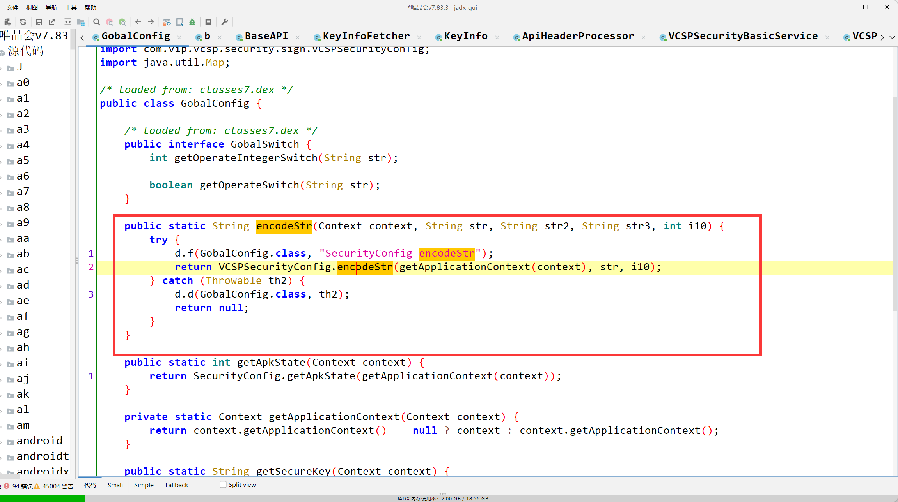Select the am package in tree
This screenshot has height=502, width=898.
click(23, 425)
